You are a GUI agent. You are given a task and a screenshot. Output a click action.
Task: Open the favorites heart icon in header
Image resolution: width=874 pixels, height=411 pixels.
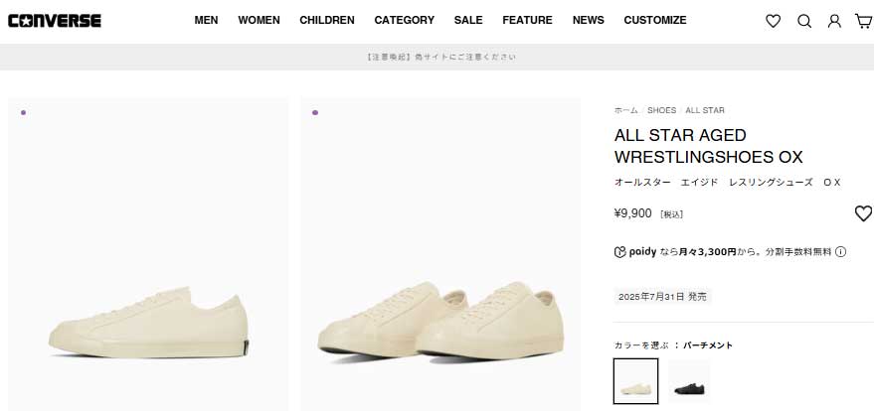click(773, 21)
